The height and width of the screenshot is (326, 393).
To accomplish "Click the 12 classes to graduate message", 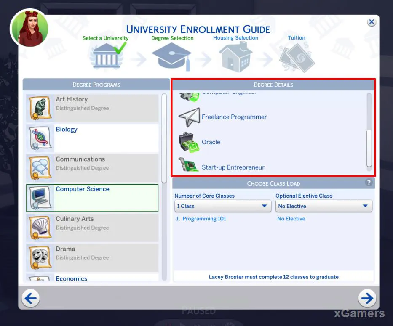I will point(274,277).
